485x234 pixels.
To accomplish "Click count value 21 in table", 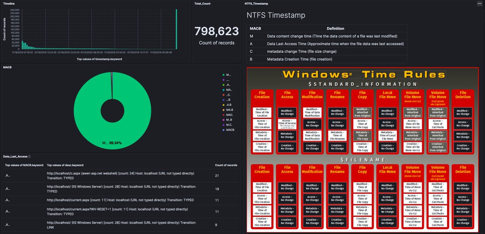I will 217,175.
